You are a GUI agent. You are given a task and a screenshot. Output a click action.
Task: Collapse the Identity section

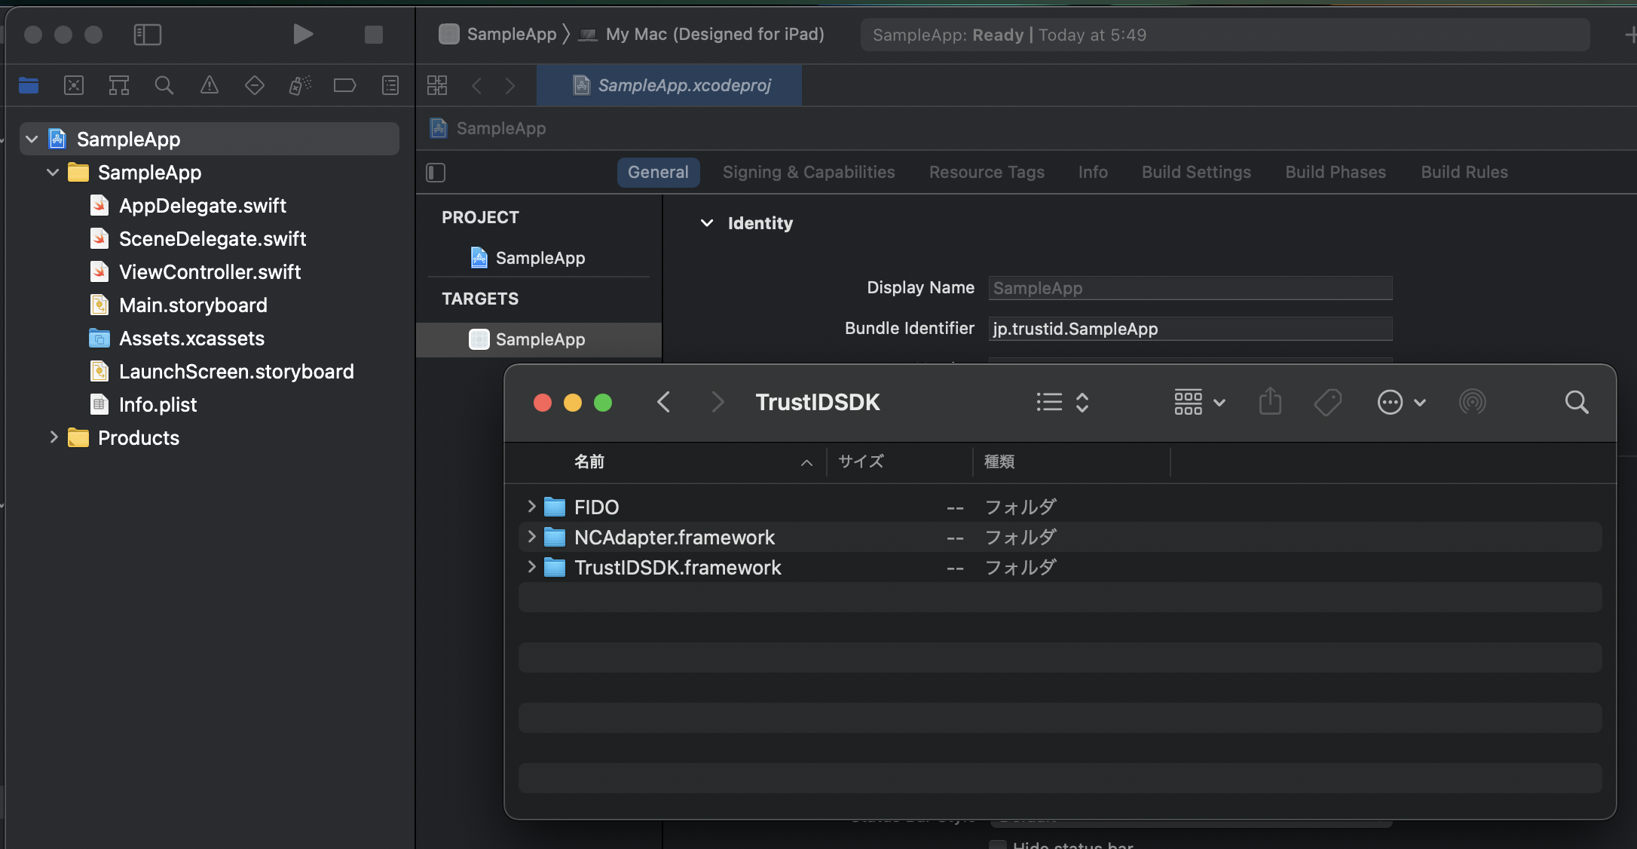(x=707, y=223)
